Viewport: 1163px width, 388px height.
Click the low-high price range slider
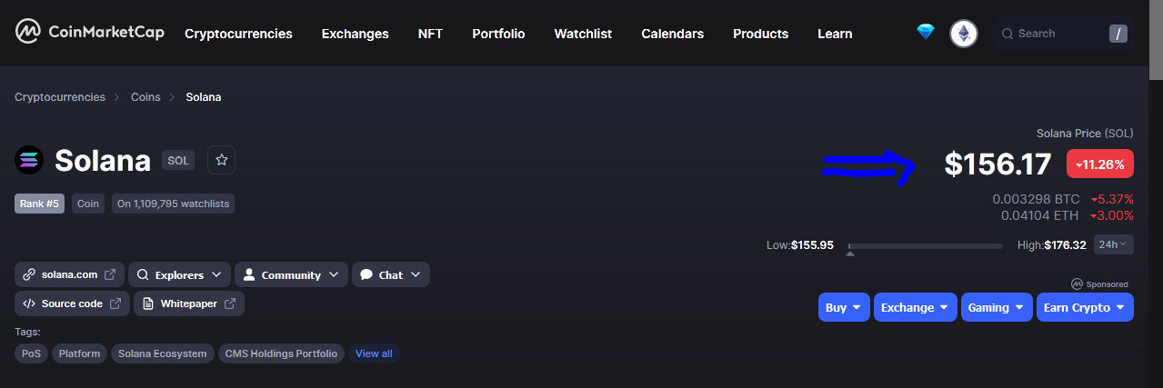coord(925,245)
